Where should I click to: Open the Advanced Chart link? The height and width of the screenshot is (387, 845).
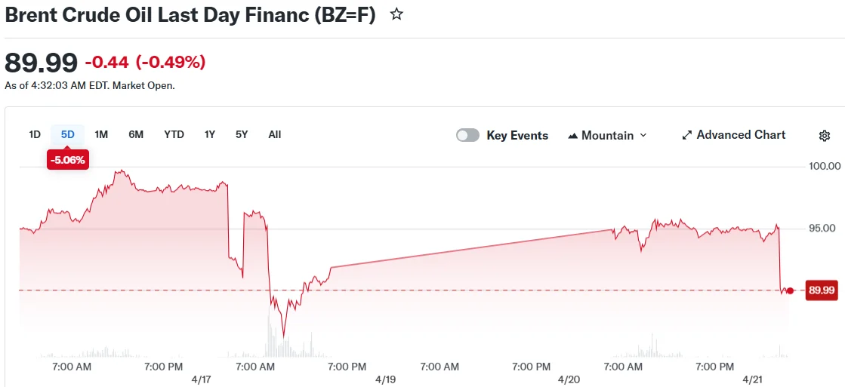point(741,134)
